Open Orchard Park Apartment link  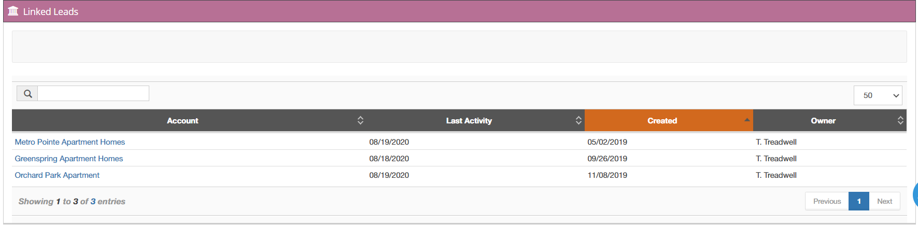click(57, 175)
